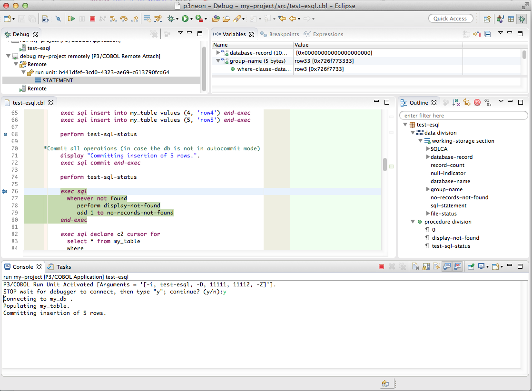This screenshot has height=391, width=532.
Task: Expand SQLCA in the Outline tree
Action: [x=428, y=149]
